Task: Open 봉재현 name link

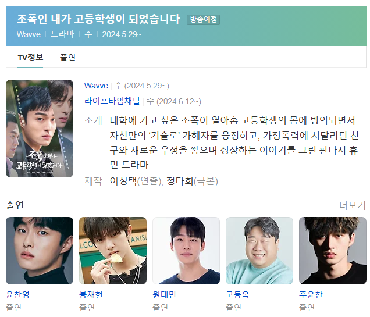Action: click(x=91, y=294)
